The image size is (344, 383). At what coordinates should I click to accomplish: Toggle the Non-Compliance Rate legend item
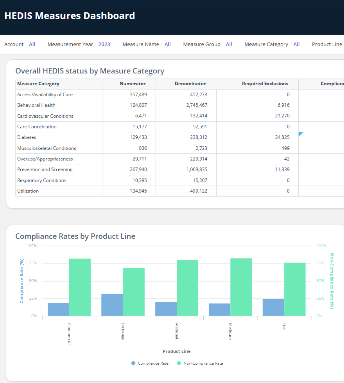(203, 363)
